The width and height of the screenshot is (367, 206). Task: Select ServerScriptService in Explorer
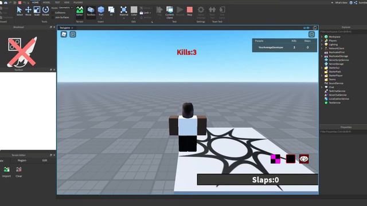point(339,60)
